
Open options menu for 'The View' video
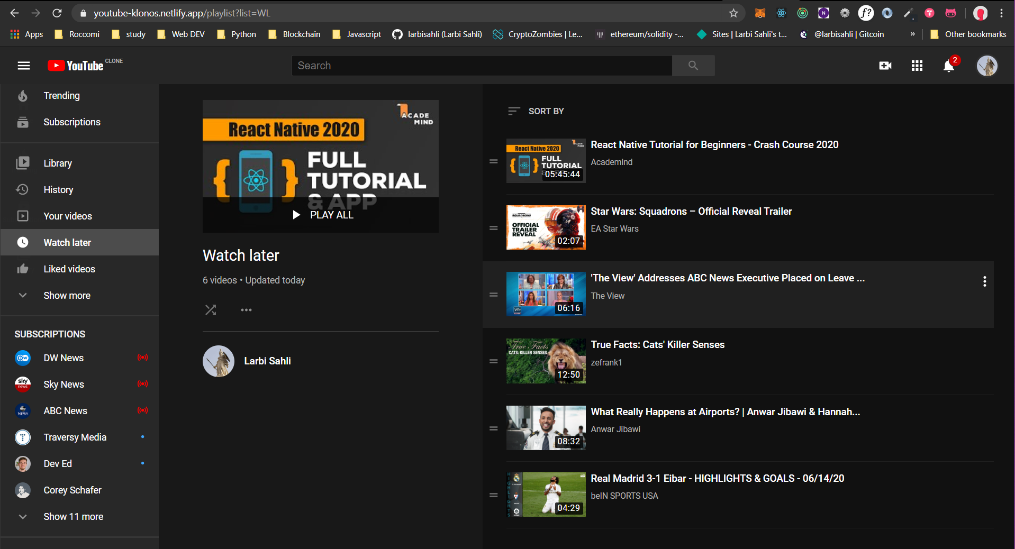(984, 281)
